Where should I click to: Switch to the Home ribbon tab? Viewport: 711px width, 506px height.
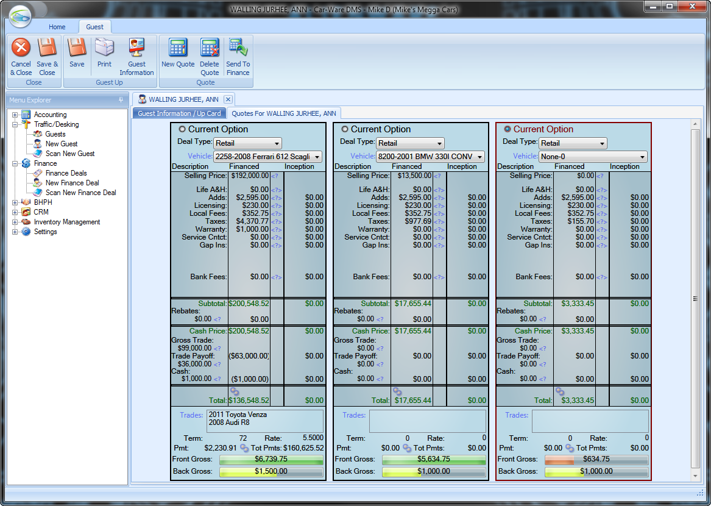(57, 27)
